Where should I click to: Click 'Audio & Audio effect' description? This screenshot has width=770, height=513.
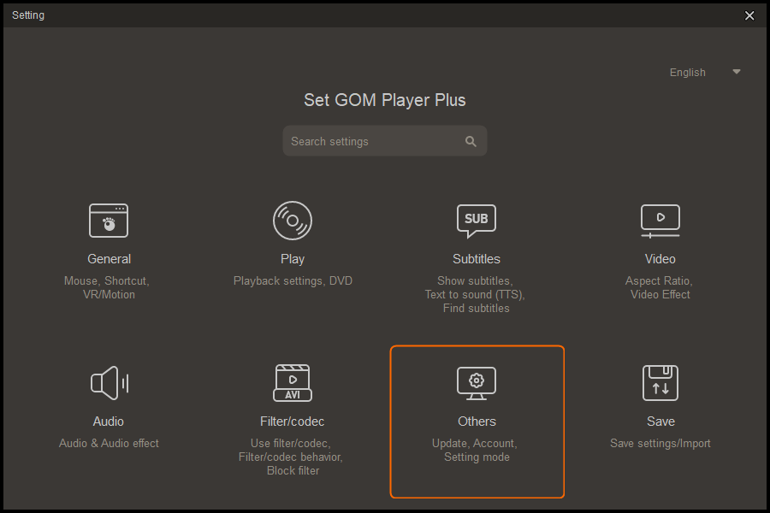click(x=109, y=443)
